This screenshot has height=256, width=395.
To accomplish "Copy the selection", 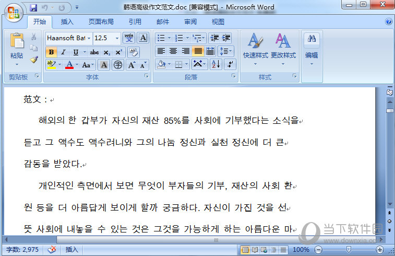I will click(x=34, y=48).
